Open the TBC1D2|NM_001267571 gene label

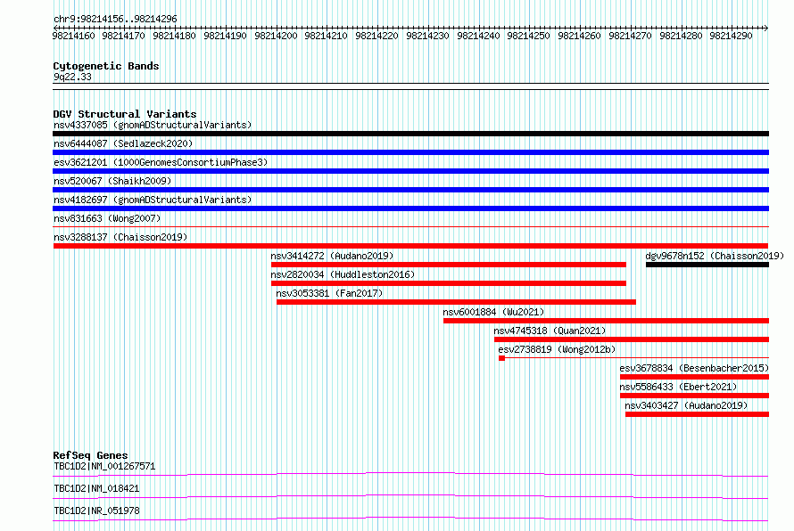click(x=104, y=466)
